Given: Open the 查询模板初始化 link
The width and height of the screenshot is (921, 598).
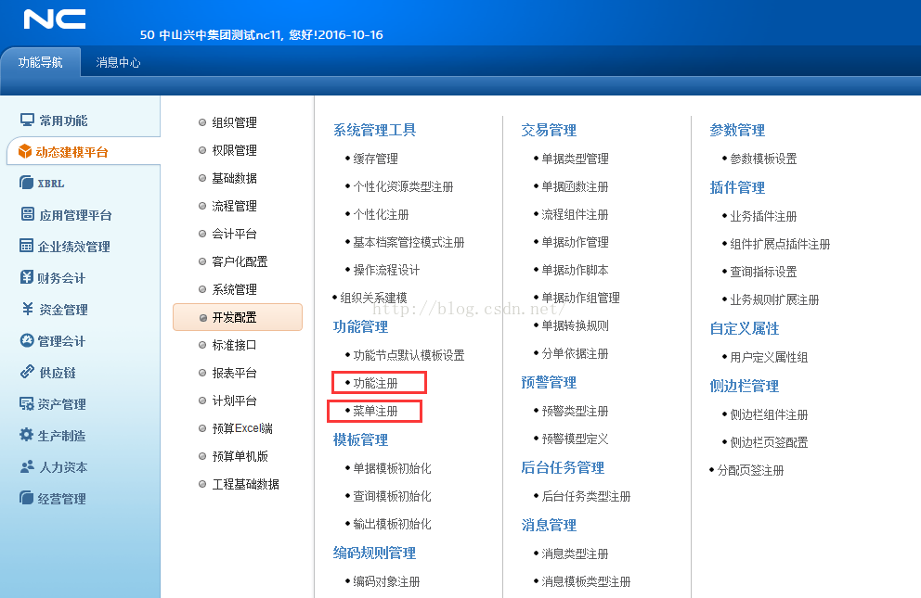Looking at the screenshot, I should point(392,496).
